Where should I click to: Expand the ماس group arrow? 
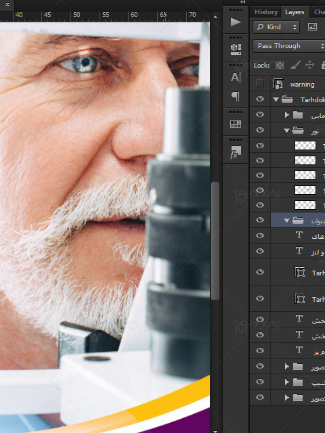pyautogui.click(x=287, y=114)
